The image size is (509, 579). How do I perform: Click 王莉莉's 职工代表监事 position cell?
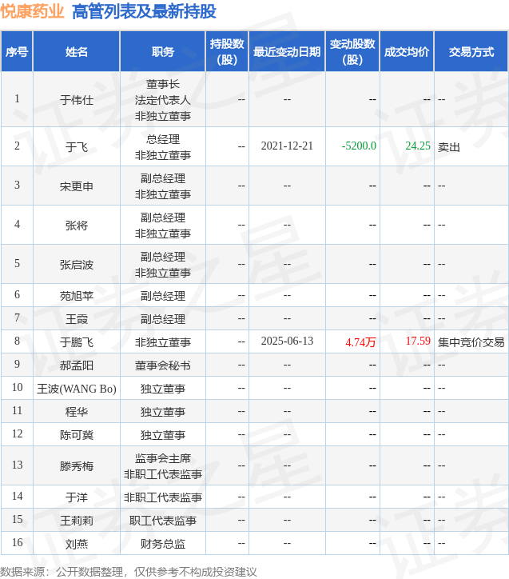tap(163, 521)
